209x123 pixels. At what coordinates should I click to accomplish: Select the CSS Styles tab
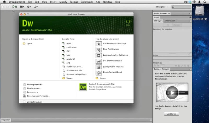pos(158,21)
